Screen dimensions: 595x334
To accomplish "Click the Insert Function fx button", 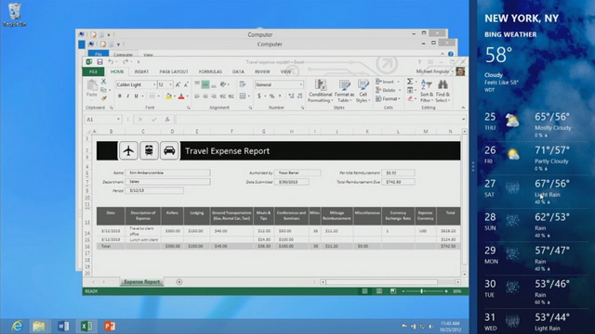I will click(167, 120).
